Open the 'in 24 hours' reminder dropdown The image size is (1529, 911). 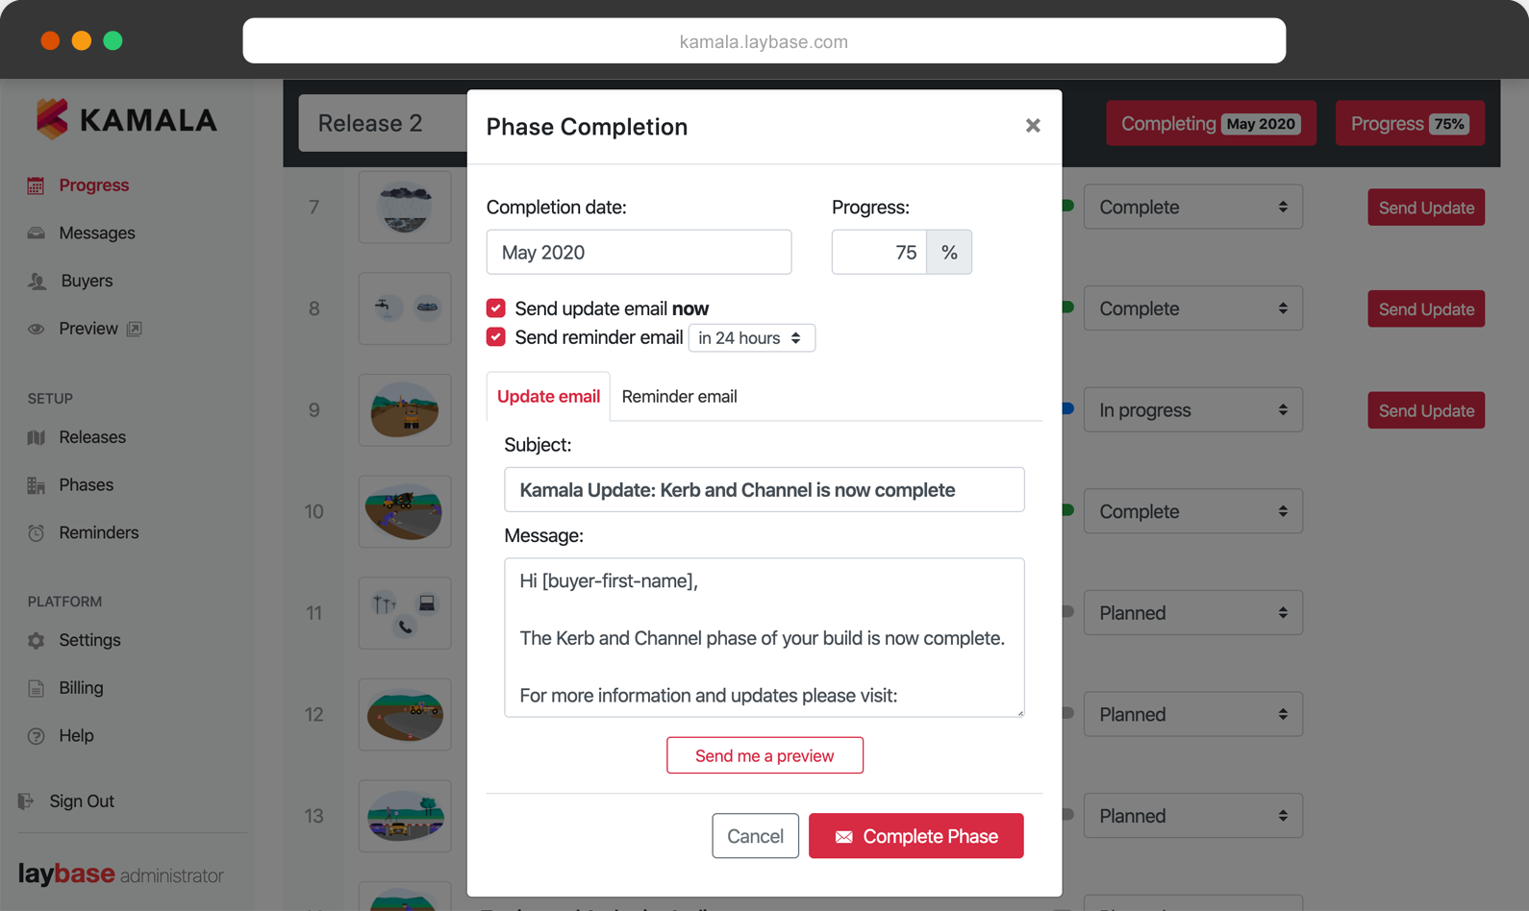[751, 337]
